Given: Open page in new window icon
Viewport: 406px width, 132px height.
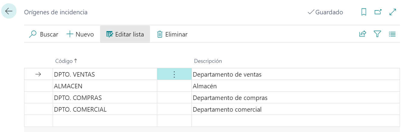Looking at the screenshot, I should click(x=378, y=12).
